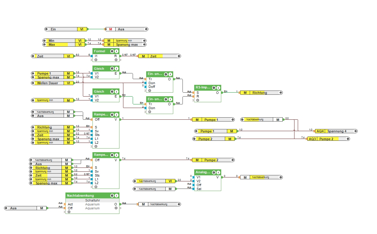The width and height of the screenshot is (377, 234).
Task: Show info of the Nachtabsenkung Schaltuhr block
Action: (x=116, y=196)
